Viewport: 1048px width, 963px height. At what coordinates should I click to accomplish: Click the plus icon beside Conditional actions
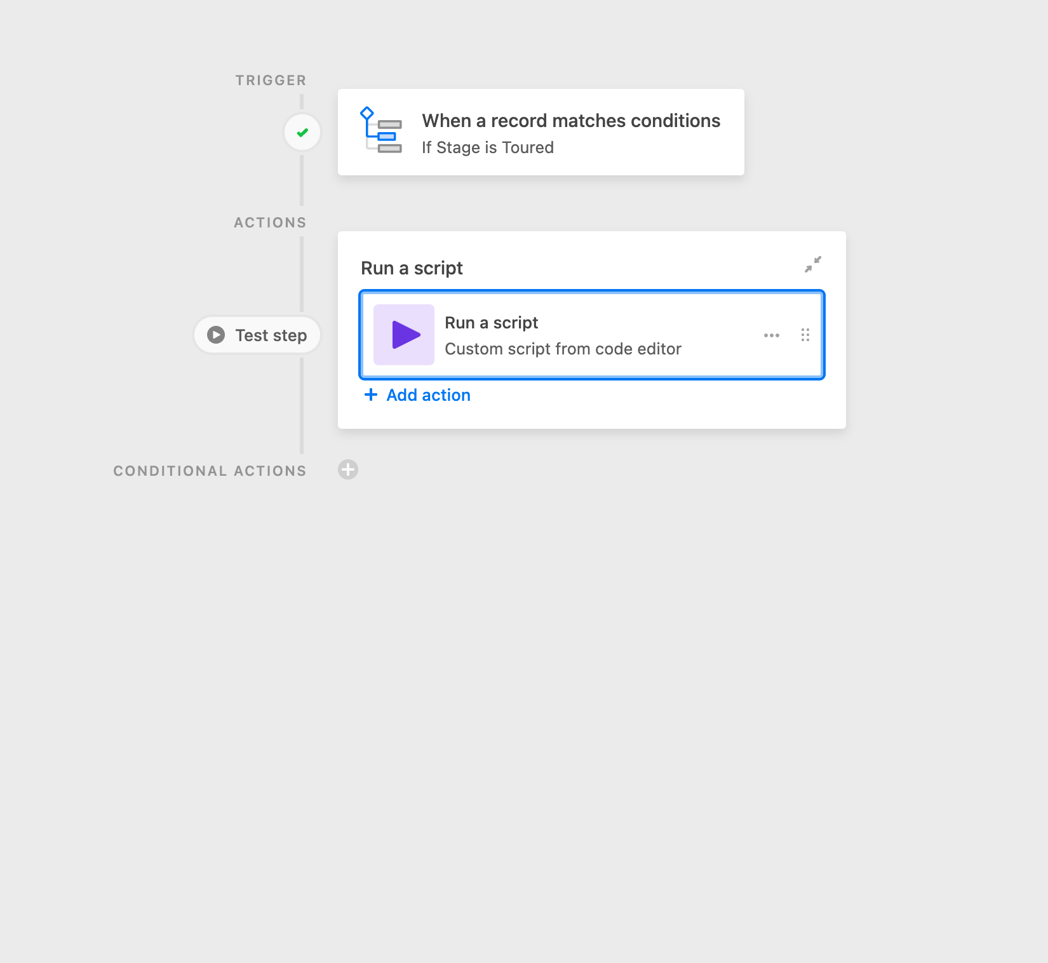click(x=347, y=470)
